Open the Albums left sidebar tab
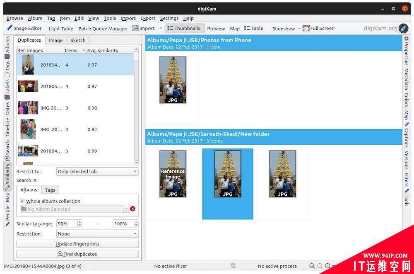Screen dimensions: 414x274 pyautogui.click(x=7, y=48)
